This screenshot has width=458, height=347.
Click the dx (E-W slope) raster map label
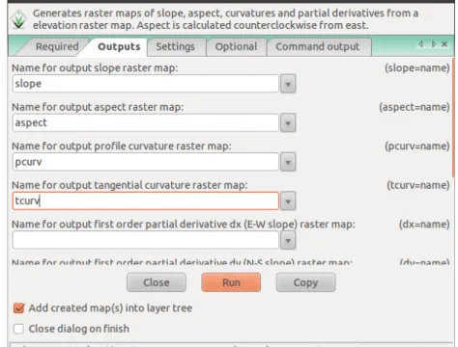tap(184, 224)
